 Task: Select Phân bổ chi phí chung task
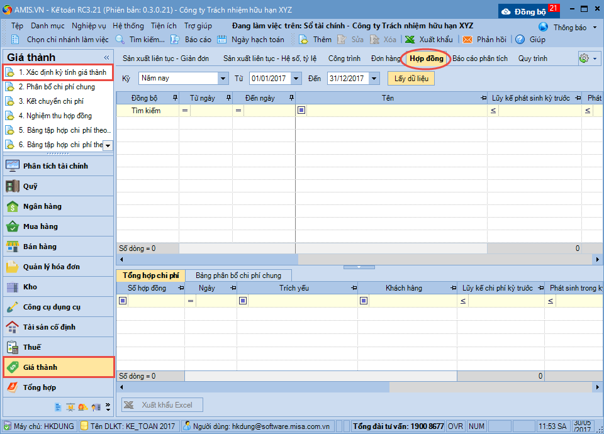point(56,87)
